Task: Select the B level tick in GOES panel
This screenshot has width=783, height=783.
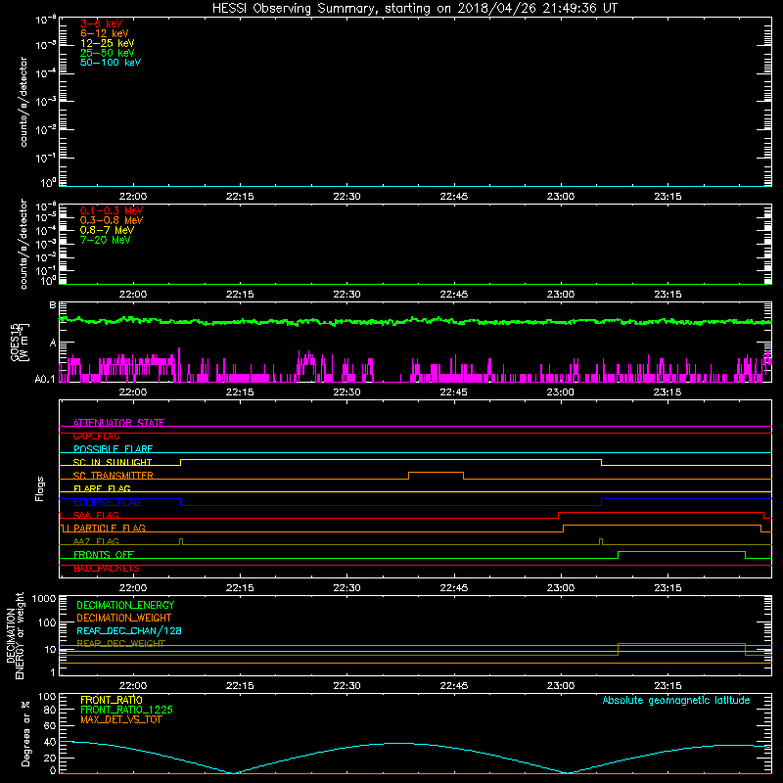Action: [x=53, y=304]
